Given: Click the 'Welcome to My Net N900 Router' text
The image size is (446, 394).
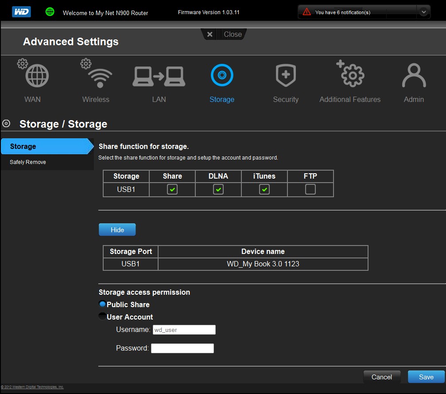Looking at the screenshot, I should click(x=105, y=13).
